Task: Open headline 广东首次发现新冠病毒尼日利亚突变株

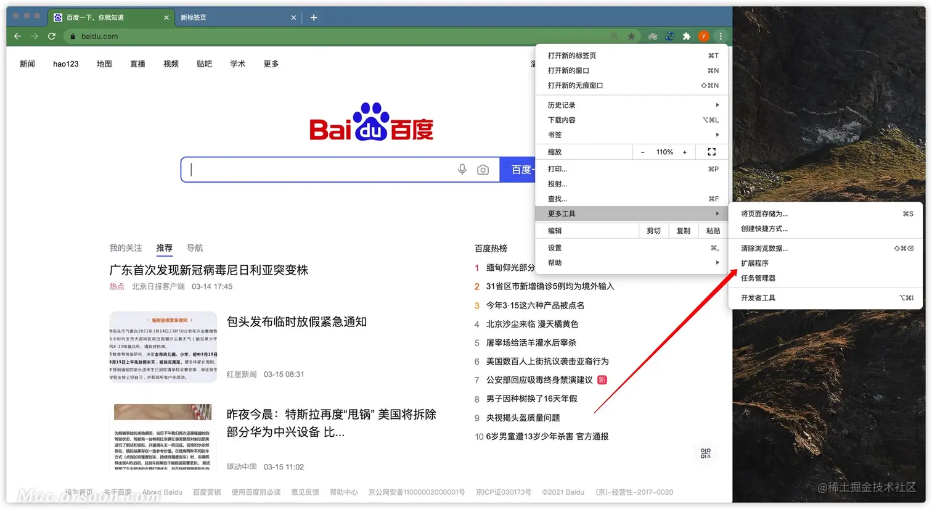Action: pos(209,270)
